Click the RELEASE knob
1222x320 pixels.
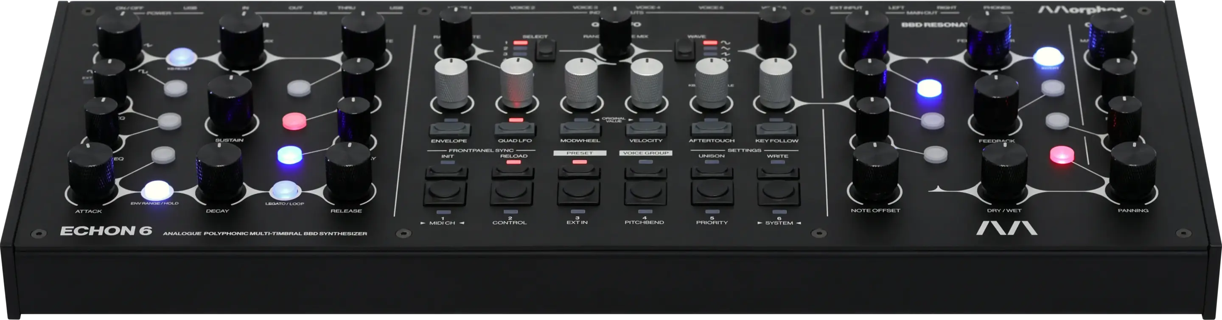point(349,172)
